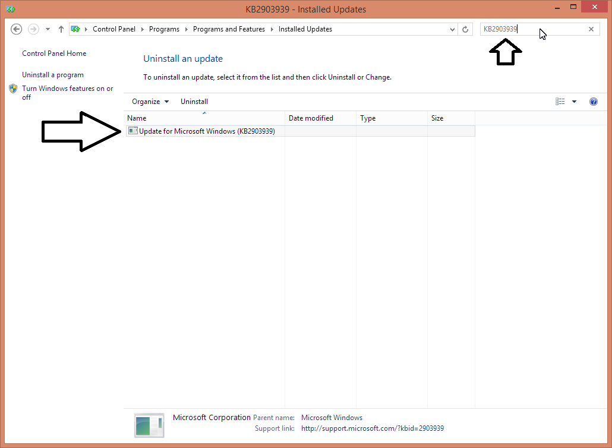Click the Uninstall toolbar button

(194, 102)
